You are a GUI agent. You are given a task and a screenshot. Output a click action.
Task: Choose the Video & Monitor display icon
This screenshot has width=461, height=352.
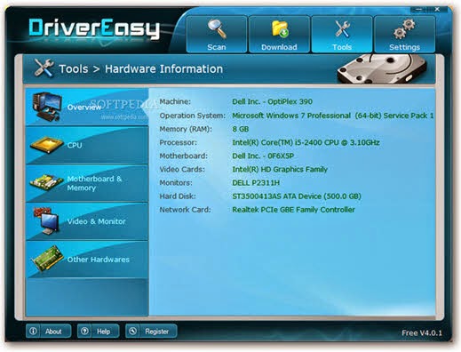(x=46, y=221)
